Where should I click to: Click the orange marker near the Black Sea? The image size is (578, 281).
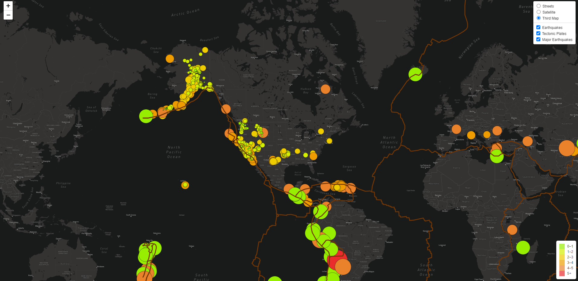click(497, 131)
